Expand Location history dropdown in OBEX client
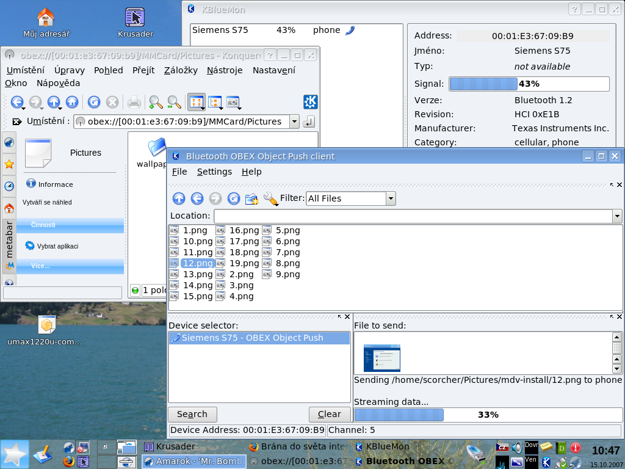625x469 pixels. pos(617,216)
